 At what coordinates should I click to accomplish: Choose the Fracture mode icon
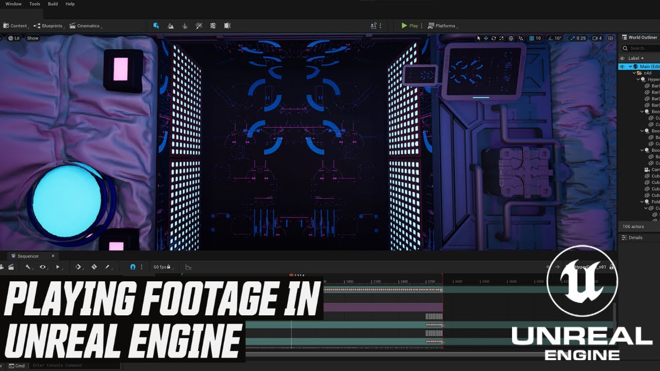click(213, 26)
